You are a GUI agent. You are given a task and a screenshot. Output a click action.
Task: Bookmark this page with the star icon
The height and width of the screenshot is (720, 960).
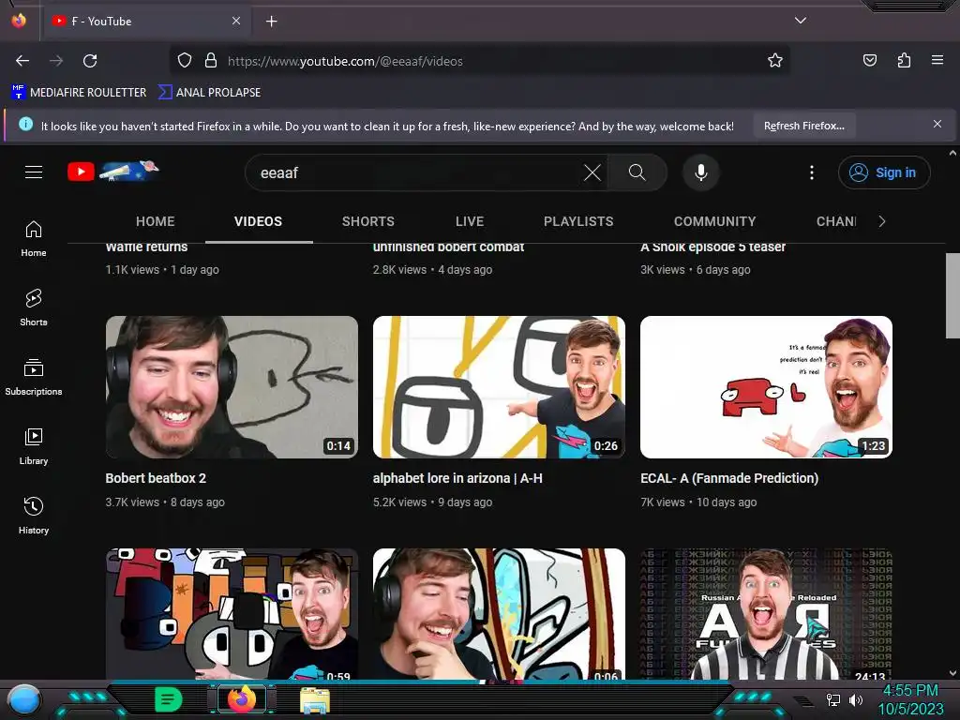coord(775,61)
